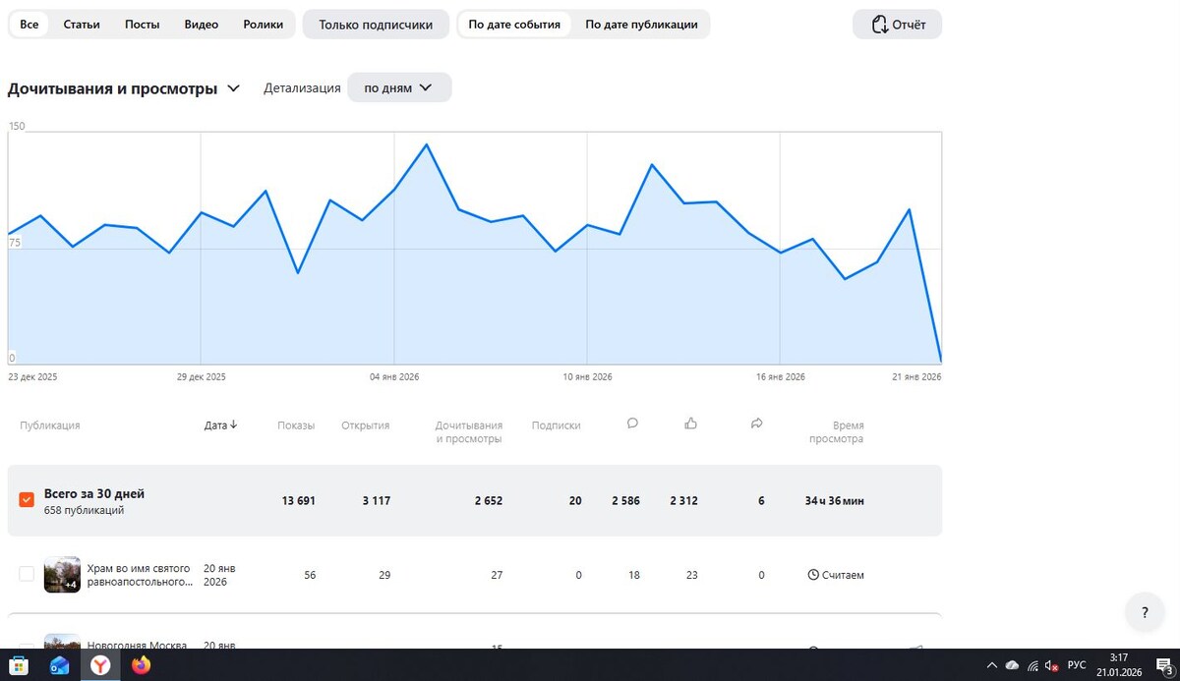1180x681 pixels.
Task: Open Yandex Browser taskbar icon
Action: [x=100, y=665]
